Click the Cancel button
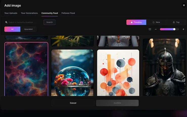The width and height of the screenshot is (187, 117). coord(73,103)
